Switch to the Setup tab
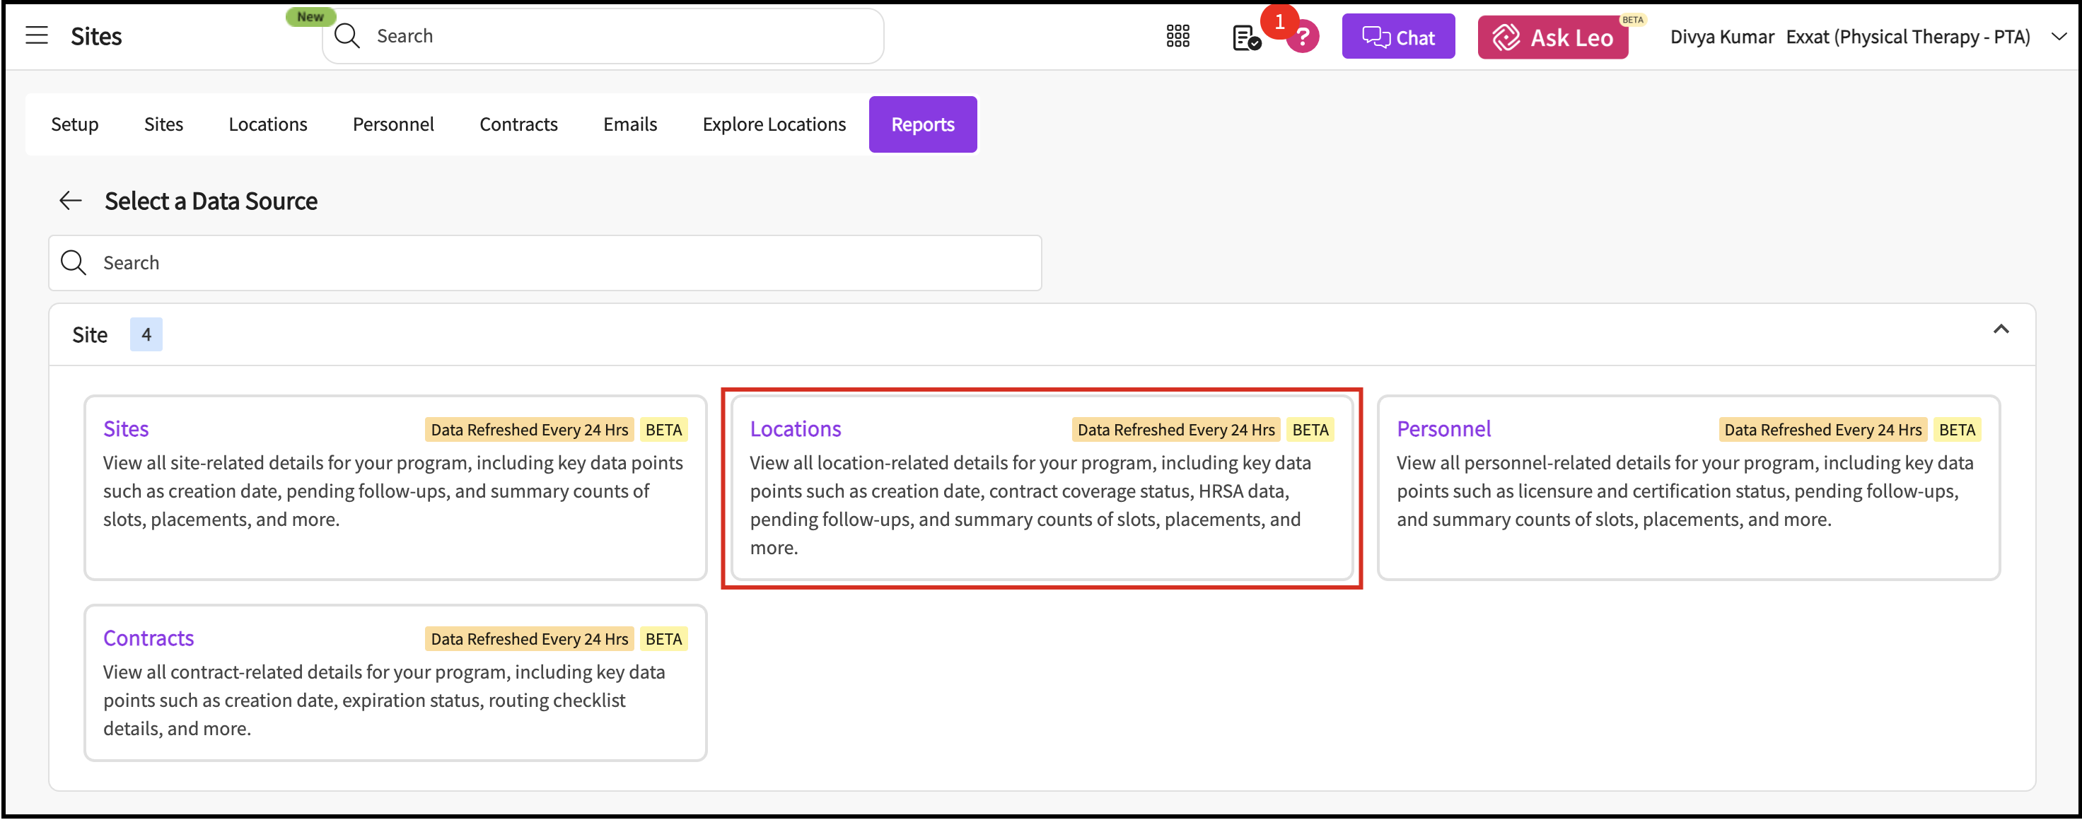The image size is (2082, 820). [74, 124]
